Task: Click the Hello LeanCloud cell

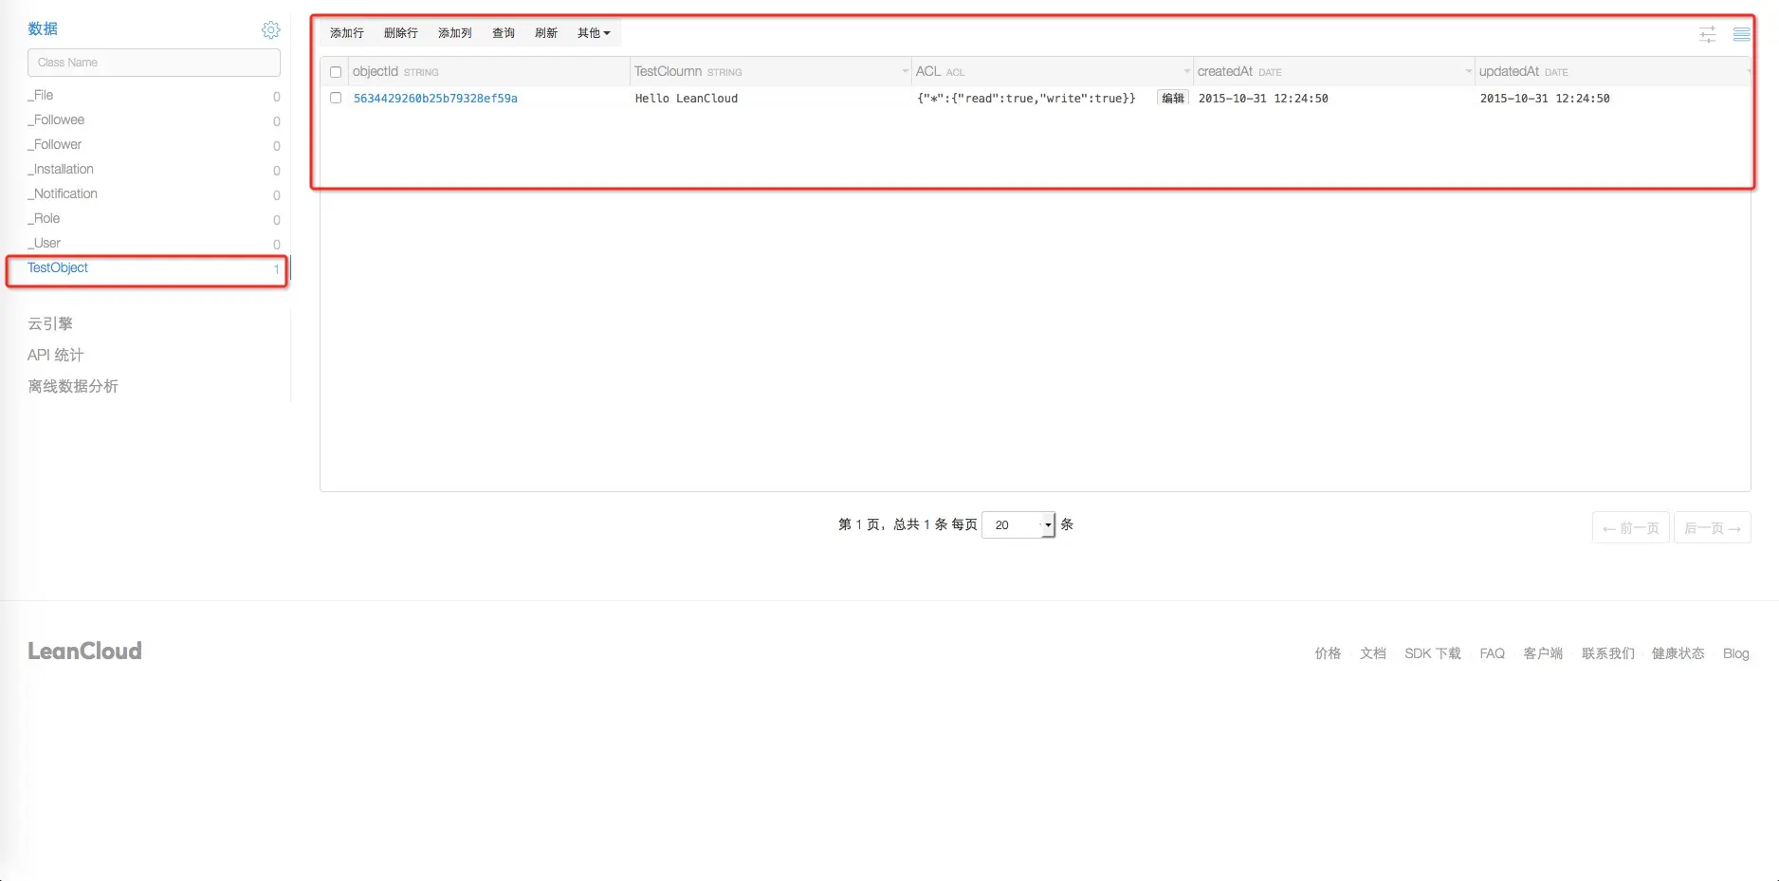Action: 687,99
